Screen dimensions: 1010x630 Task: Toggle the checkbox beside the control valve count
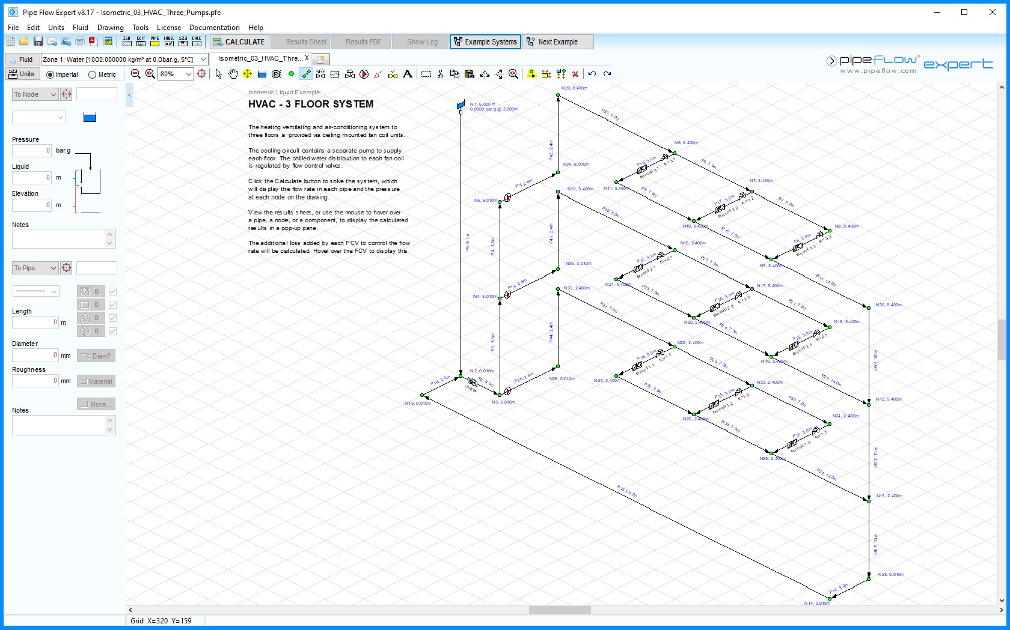pyautogui.click(x=112, y=318)
